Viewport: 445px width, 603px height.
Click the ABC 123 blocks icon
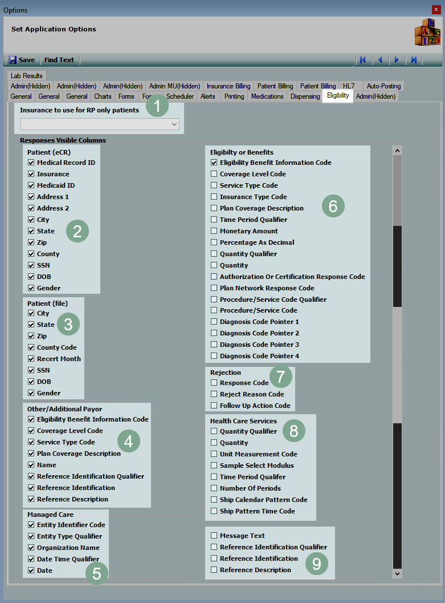[x=427, y=32]
